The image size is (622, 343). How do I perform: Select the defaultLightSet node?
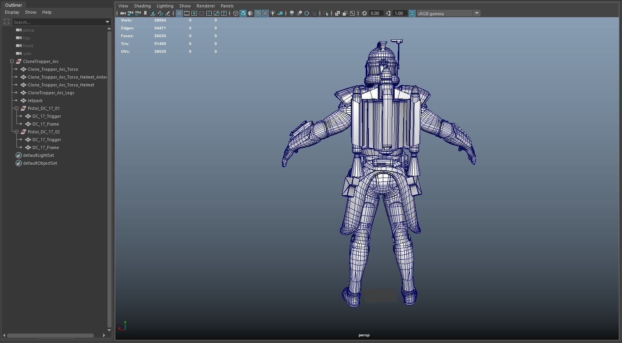[x=38, y=155]
